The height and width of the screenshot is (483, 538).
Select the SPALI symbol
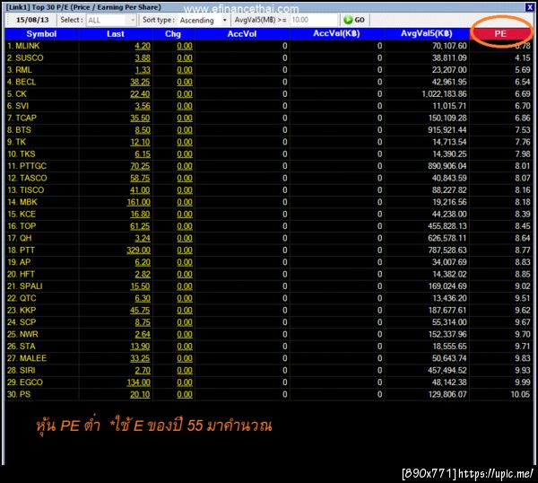pyautogui.click(x=31, y=286)
